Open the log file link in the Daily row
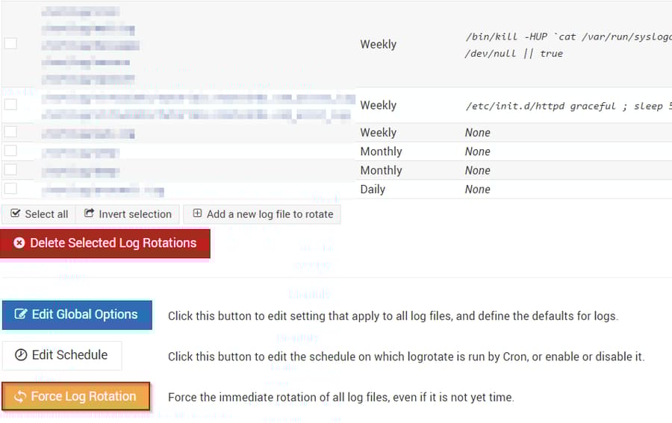672x423 pixels. 102,189
